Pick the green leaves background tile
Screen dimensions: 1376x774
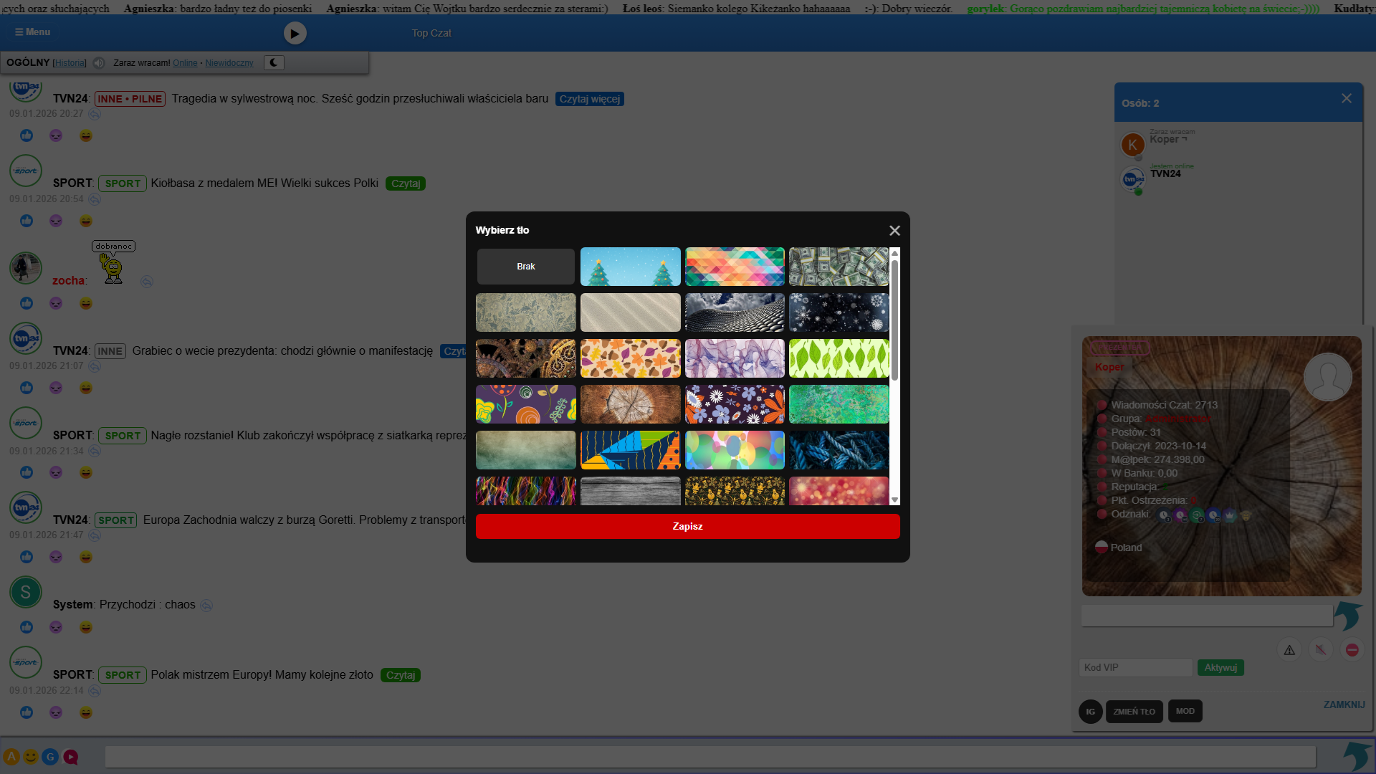click(838, 358)
